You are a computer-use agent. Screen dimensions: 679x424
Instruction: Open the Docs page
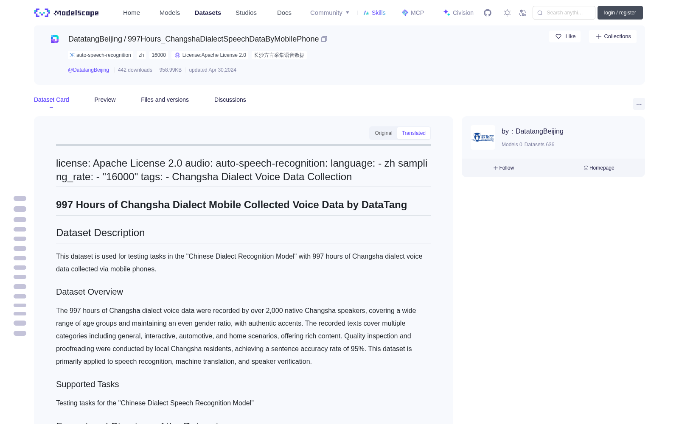(284, 13)
